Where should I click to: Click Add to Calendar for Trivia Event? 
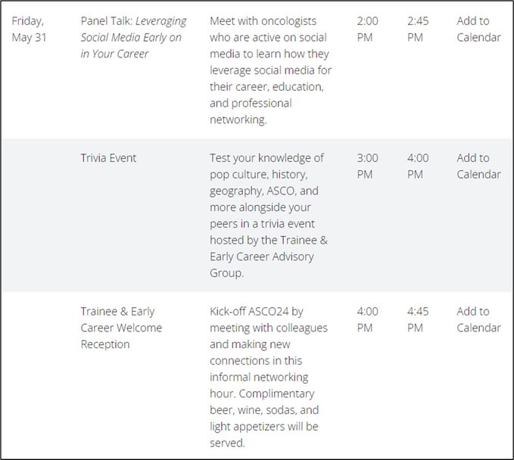478,166
